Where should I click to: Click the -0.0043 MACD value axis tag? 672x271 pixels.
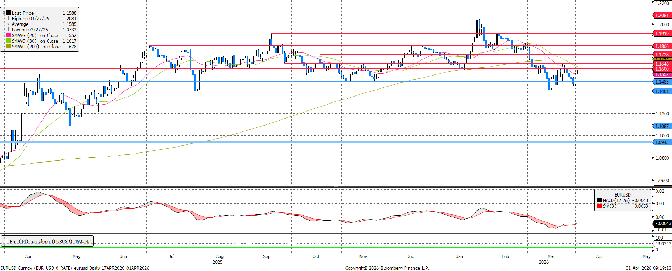tap(663, 223)
